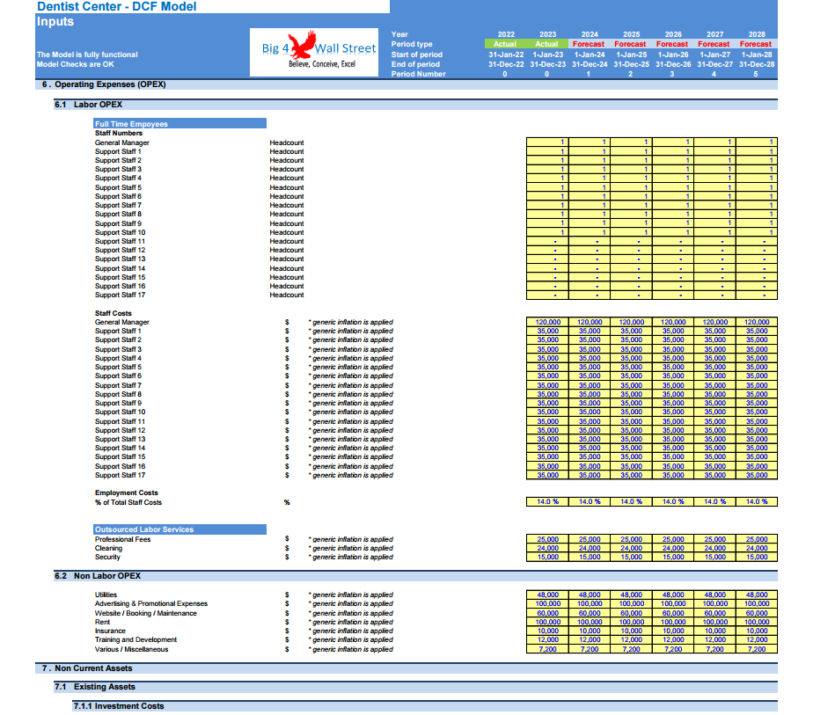Click the 'Advertising & Promotional Expenses' label

(150, 603)
